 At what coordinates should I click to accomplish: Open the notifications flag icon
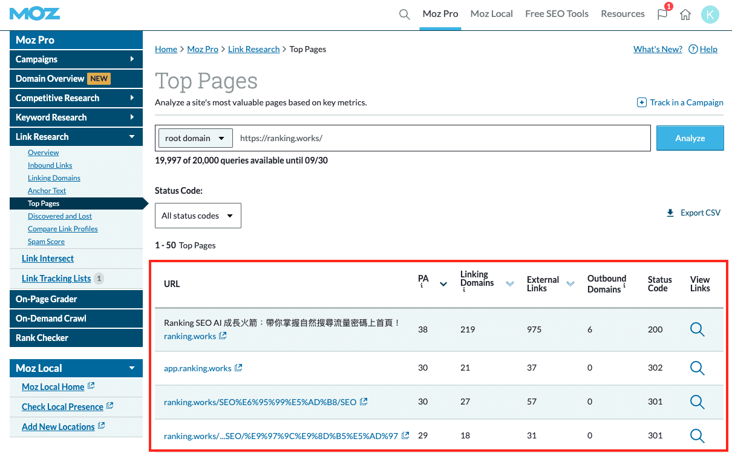[663, 13]
